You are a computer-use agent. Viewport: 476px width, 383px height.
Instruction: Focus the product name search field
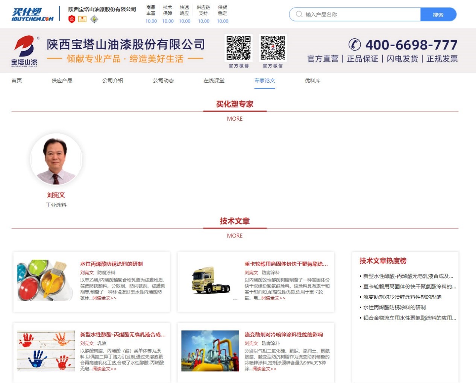pyautogui.click(x=355, y=15)
